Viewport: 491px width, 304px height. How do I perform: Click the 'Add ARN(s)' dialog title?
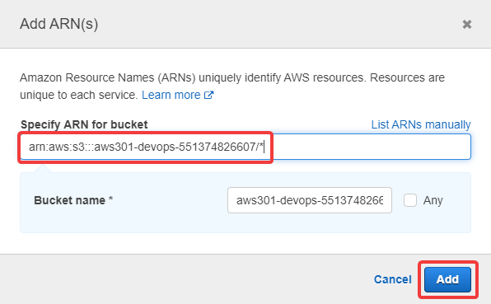point(58,24)
